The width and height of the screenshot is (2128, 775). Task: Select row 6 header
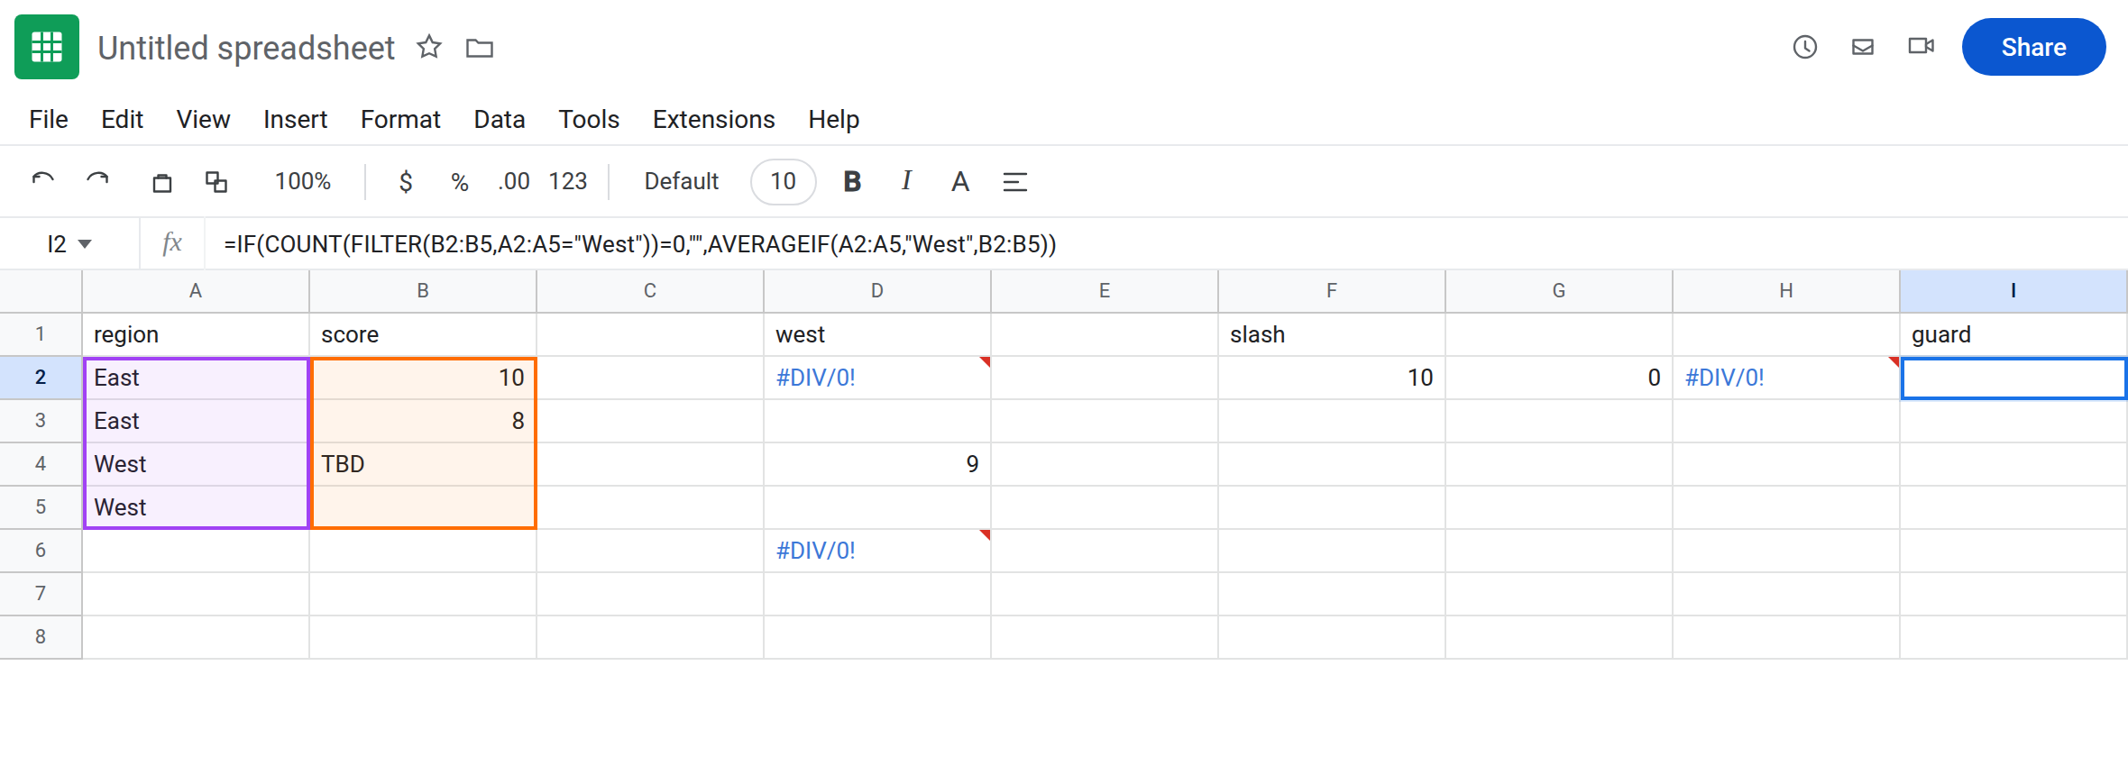click(41, 550)
